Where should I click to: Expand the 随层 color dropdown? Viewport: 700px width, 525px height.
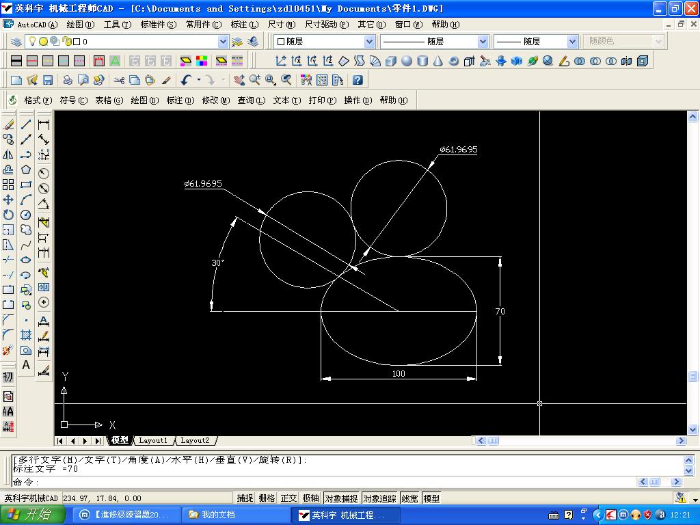coord(369,42)
